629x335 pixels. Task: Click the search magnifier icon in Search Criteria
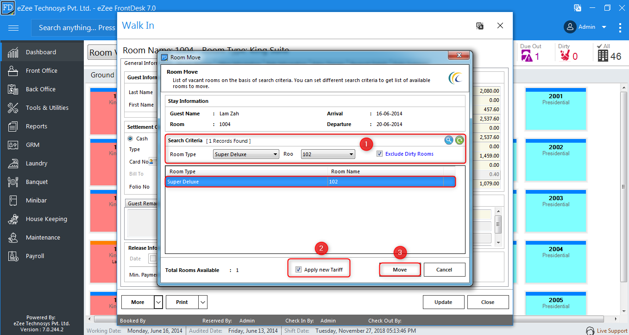[449, 140]
